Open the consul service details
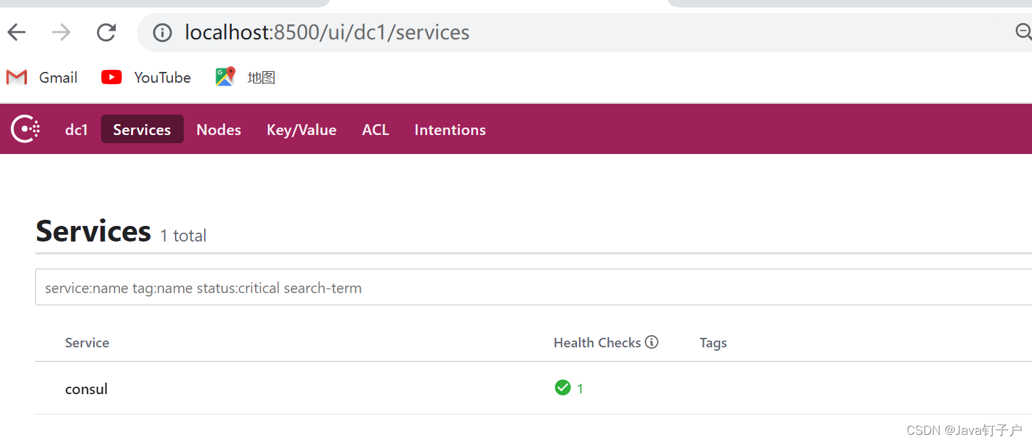 pos(86,388)
